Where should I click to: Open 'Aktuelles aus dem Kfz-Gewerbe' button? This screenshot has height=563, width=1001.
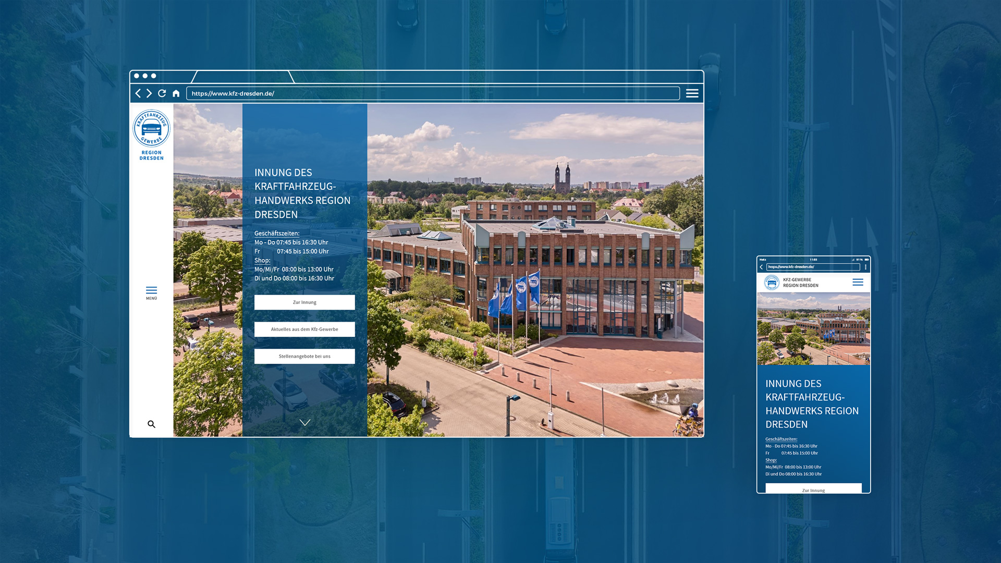(304, 329)
